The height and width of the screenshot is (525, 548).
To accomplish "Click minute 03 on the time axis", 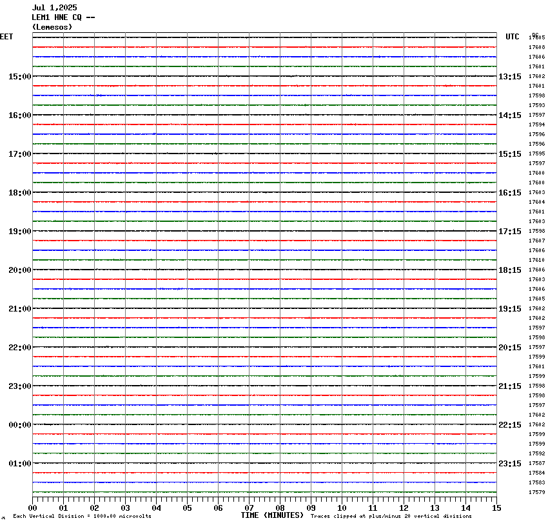I will pyautogui.click(x=126, y=508).
